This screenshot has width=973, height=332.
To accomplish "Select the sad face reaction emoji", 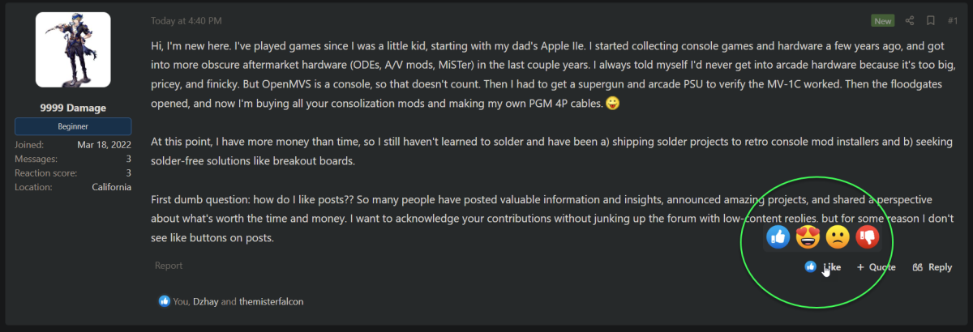I will tap(838, 237).
